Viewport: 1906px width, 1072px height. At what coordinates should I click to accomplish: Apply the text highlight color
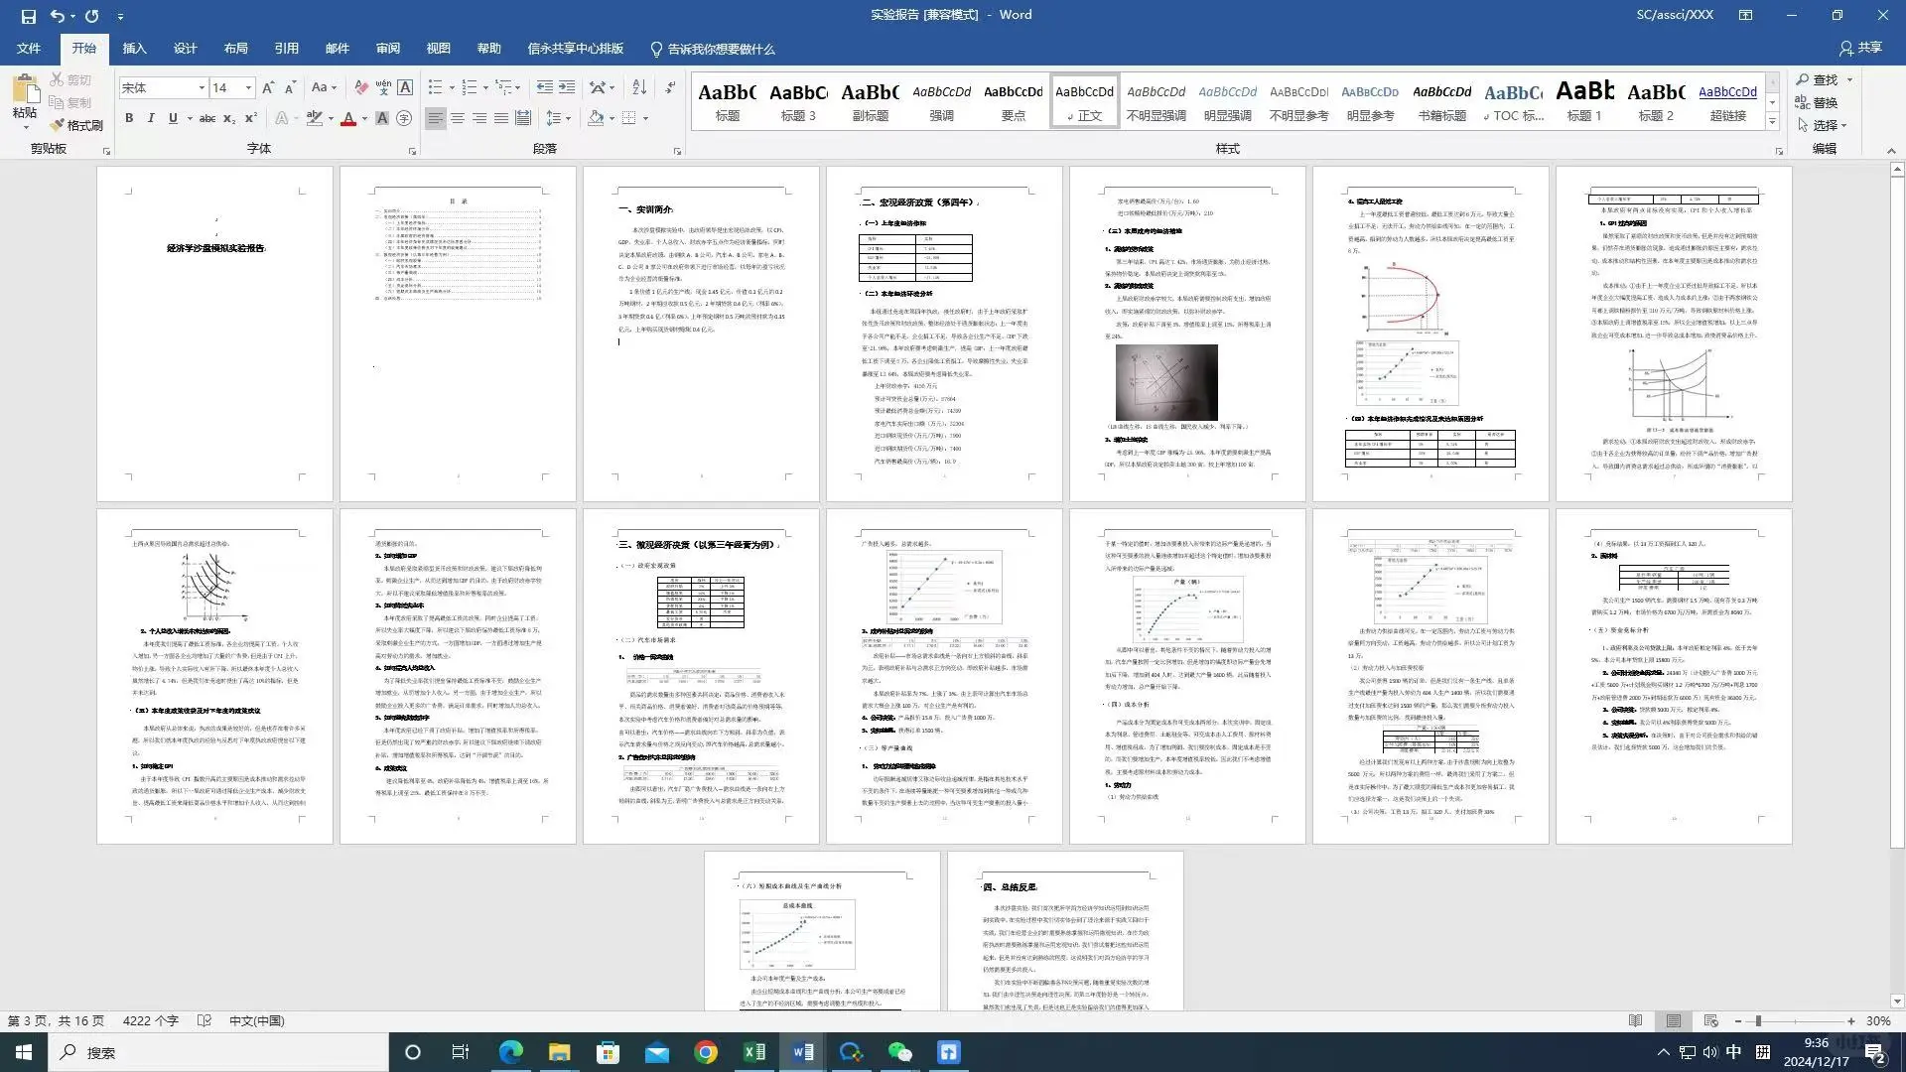click(x=314, y=118)
